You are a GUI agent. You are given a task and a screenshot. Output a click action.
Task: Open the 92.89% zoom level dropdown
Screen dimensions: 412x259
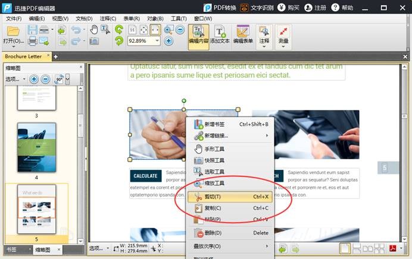pyautogui.click(x=157, y=41)
